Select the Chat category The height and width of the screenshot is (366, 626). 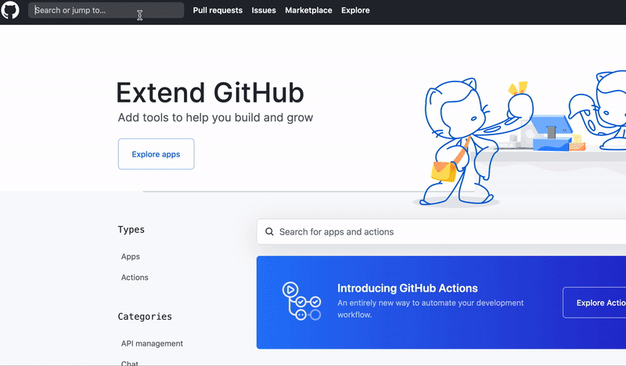pyautogui.click(x=129, y=363)
